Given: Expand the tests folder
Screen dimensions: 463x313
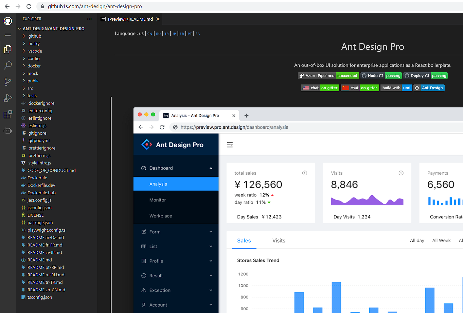Looking at the screenshot, I should (x=57, y=96).
